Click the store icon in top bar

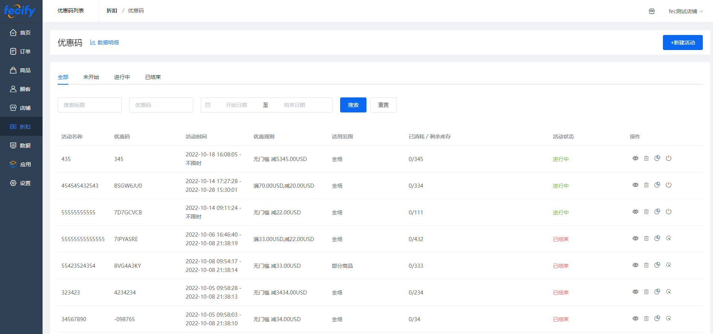[652, 11]
